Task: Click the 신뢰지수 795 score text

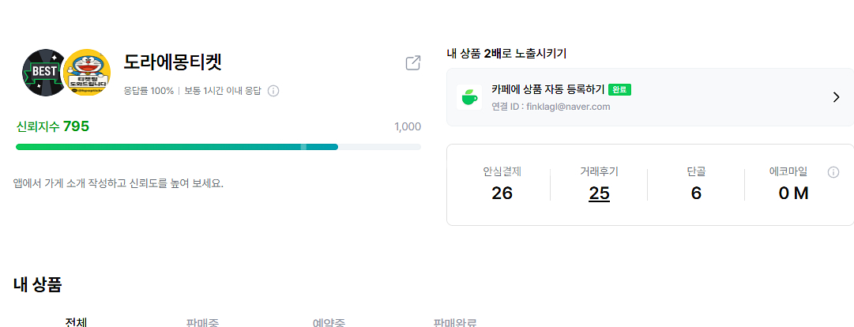Action: 53,126
